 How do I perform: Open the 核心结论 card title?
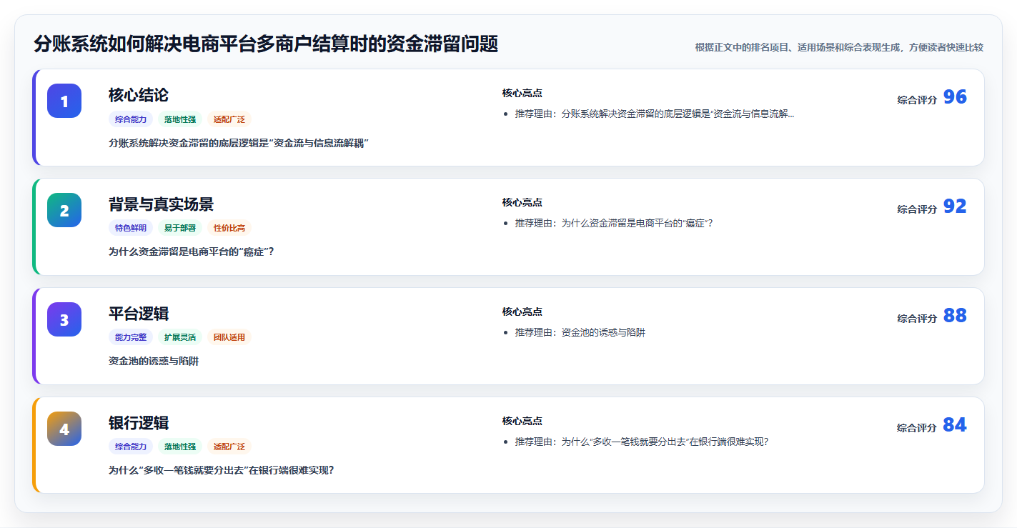[139, 95]
